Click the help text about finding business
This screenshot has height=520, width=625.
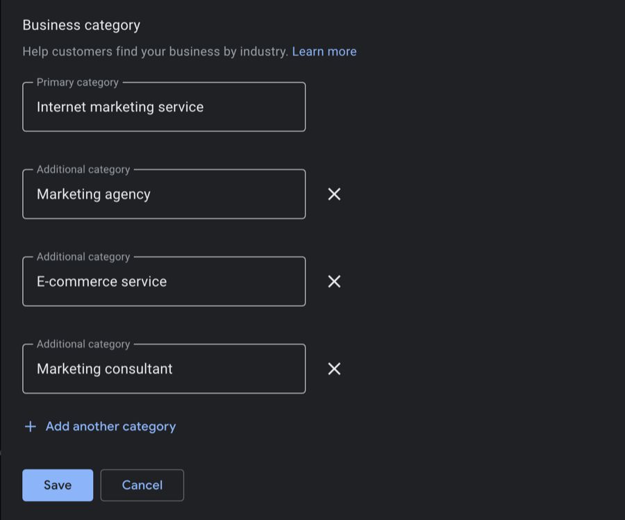point(155,51)
